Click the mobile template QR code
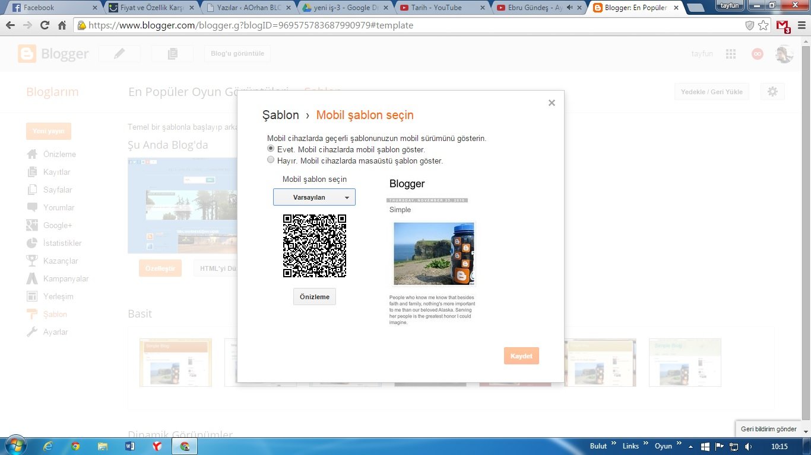This screenshot has height=455, width=811. 315,246
